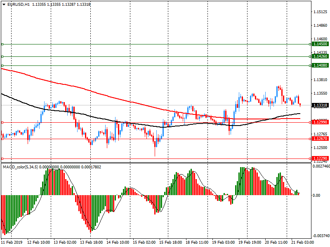
Task: Click the 15 Feb 18:00 time label
Action: point(171,242)
